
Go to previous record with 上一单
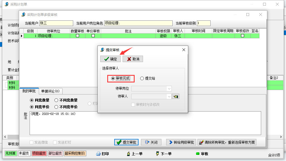pyautogui.click(x=135, y=154)
